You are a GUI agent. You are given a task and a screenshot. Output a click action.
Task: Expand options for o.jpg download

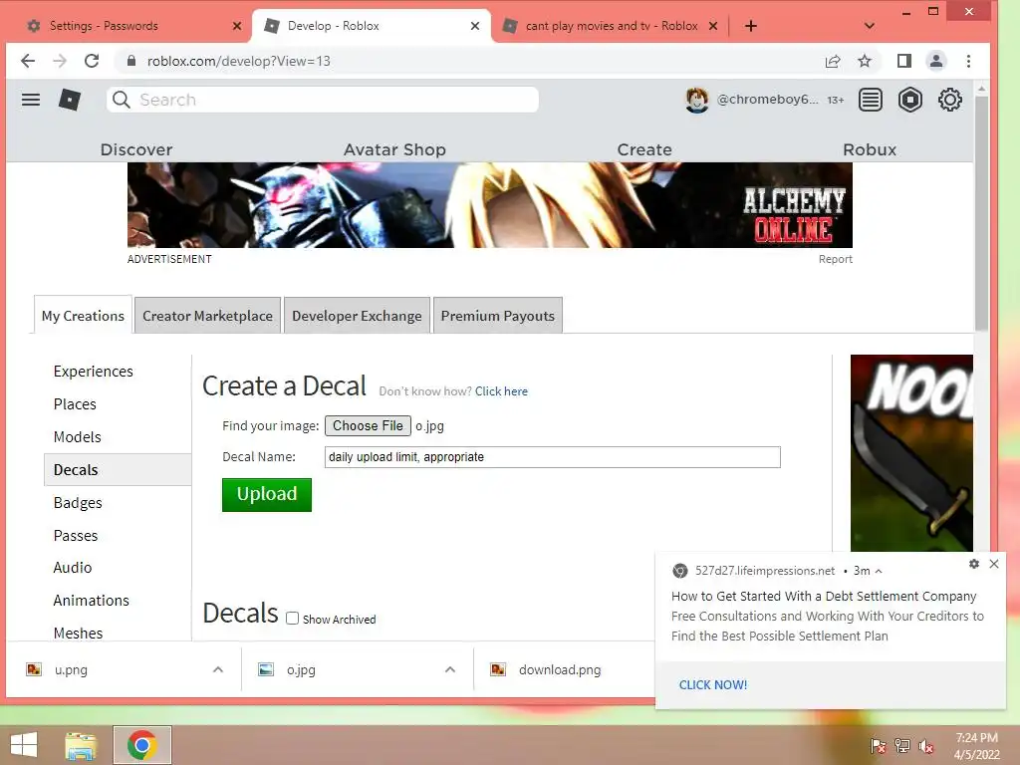tap(450, 669)
